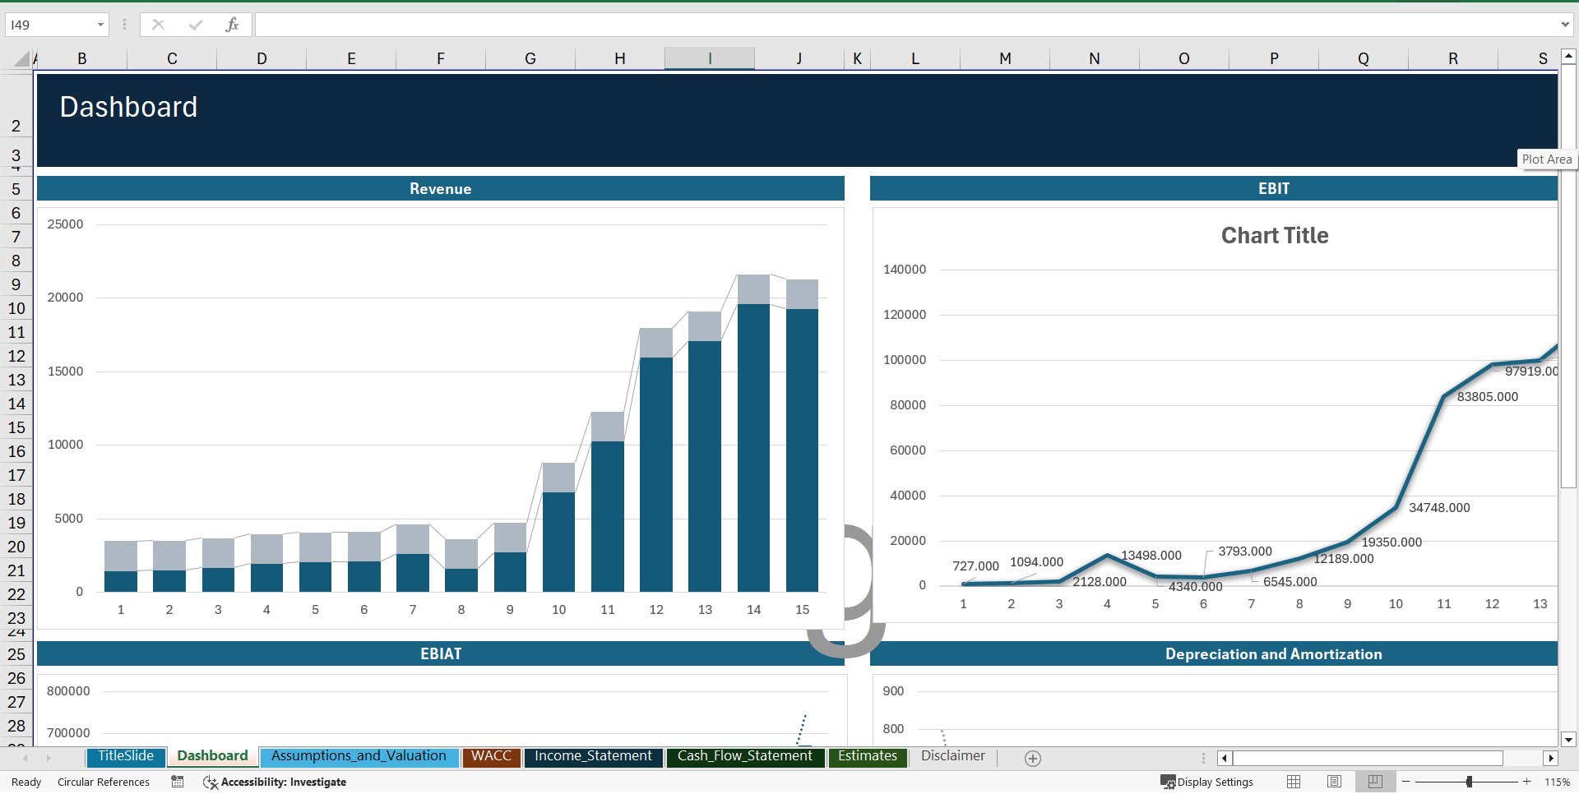The width and height of the screenshot is (1579, 794).
Task: Click the macro recording status bar icon
Action: (177, 782)
